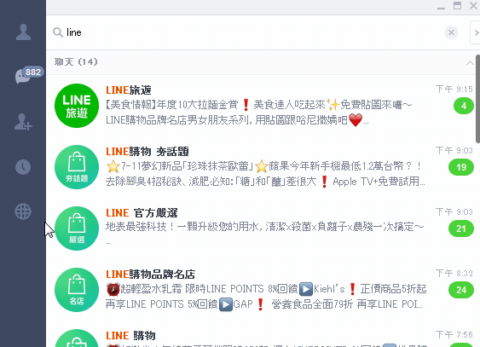This screenshot has width=480, height=347.
Task: Select the LINE購物 夯話題 chat title
Action: (x=147, y=152)
